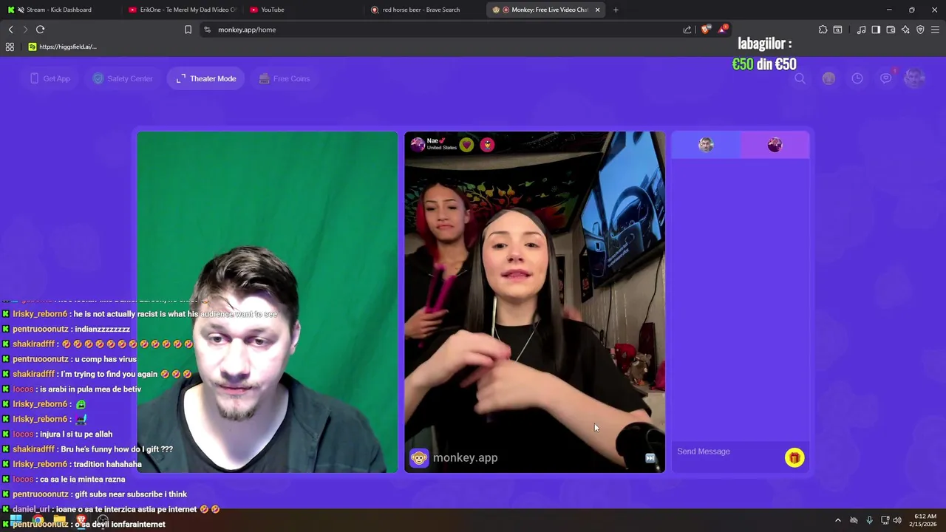Open Brave Shields lion icon

pyautogui.click(x=705, y=30)
